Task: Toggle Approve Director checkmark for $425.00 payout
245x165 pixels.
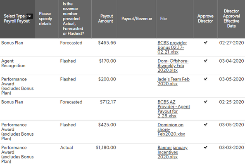Action: point(206,125)
